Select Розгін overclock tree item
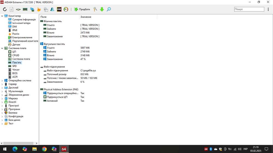Image resolution: width=273 pixels, height=153 pixels. tap(16, 34)
